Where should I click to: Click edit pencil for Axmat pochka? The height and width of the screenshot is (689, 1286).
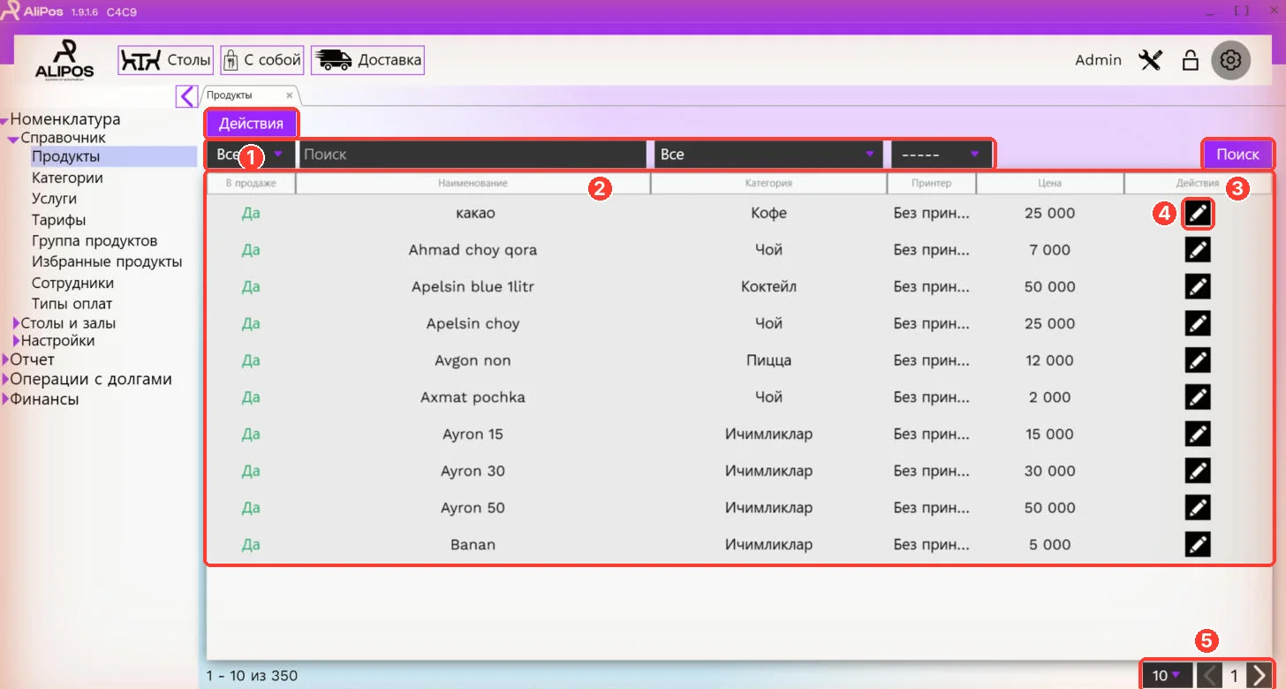[x=1198, y=397]
